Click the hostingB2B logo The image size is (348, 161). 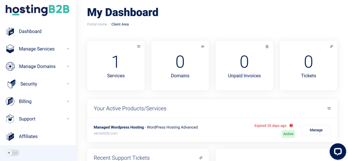(37, 10)
